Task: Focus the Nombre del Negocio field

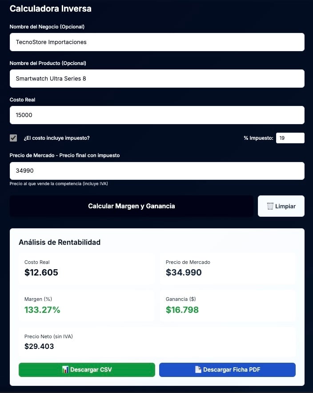Action: click(157, 42)
